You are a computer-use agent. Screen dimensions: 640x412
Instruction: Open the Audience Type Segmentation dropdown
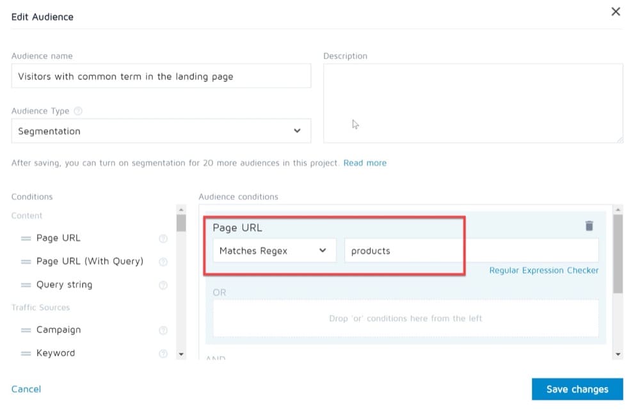coord(161,131)
